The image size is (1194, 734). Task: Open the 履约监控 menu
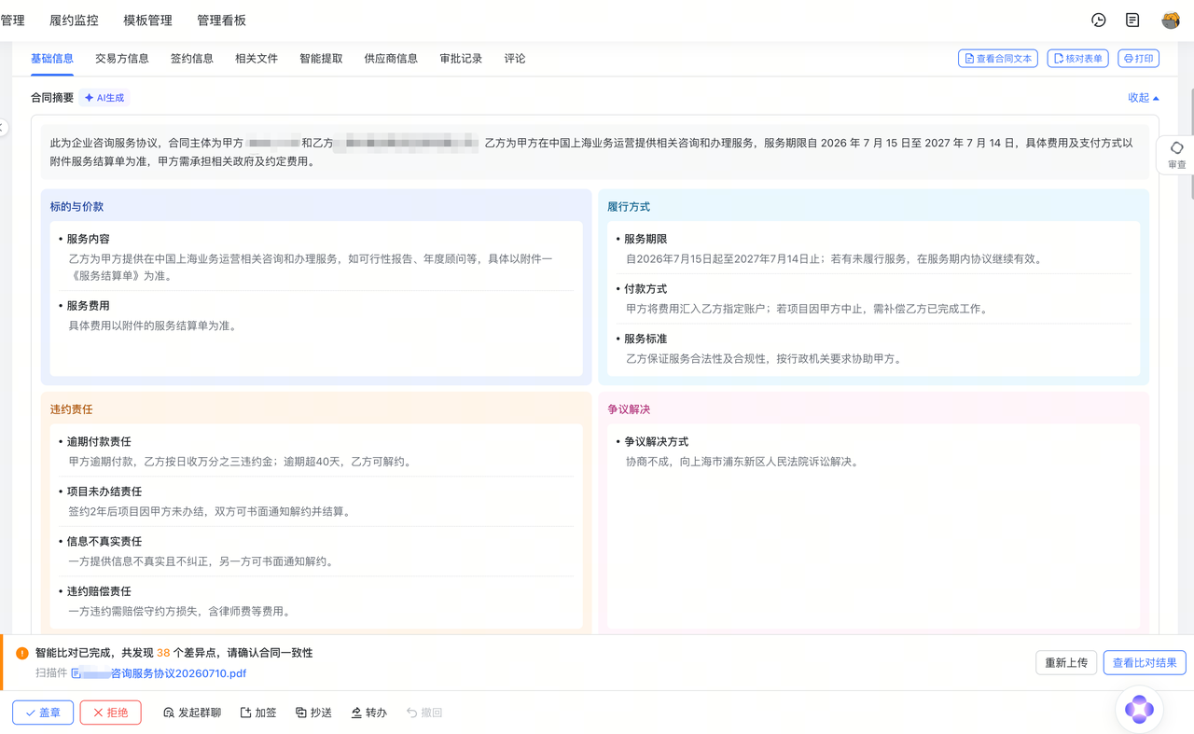click(x=74, y=21)
